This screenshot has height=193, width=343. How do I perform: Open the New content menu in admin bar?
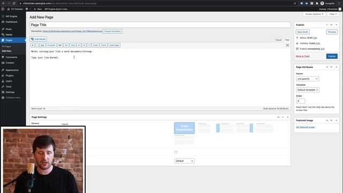tap(38, 9)
